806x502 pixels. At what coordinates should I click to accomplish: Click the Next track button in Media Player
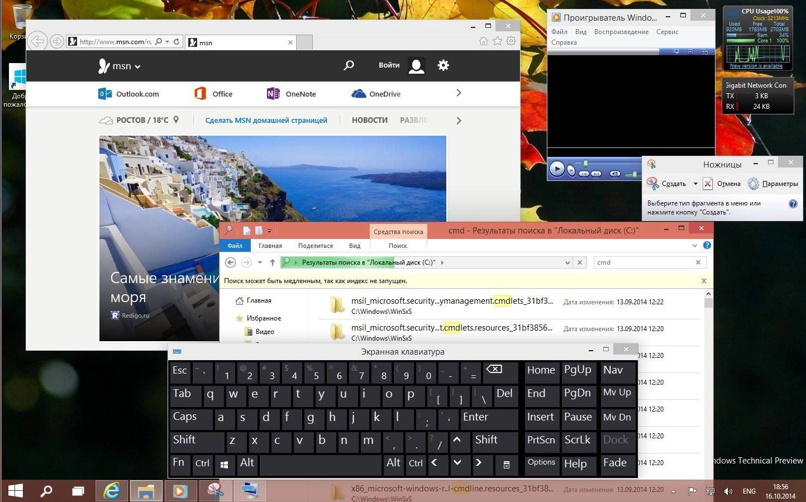(596, 174)
